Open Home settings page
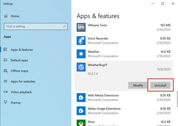Image resolution: width=178 pixels, height=126 pixels. click(15, 16)
